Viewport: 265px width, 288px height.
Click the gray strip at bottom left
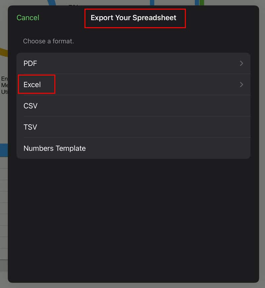pos(4,265)
